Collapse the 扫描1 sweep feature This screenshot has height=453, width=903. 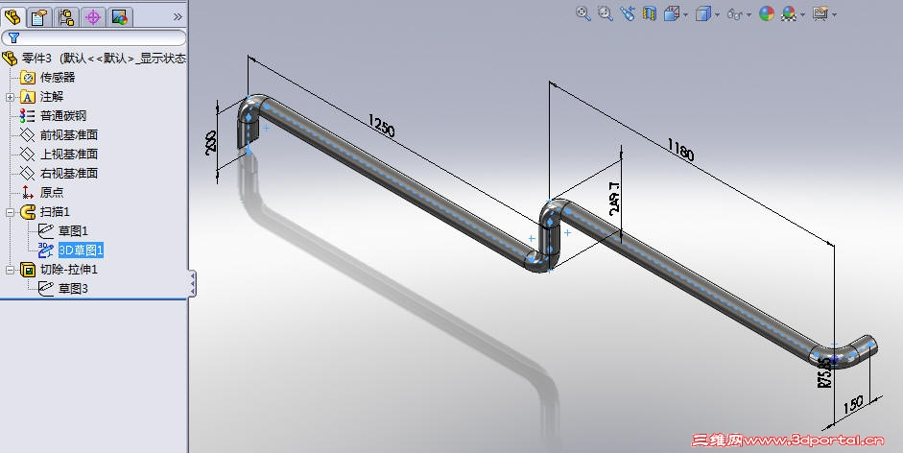[10, 212]
